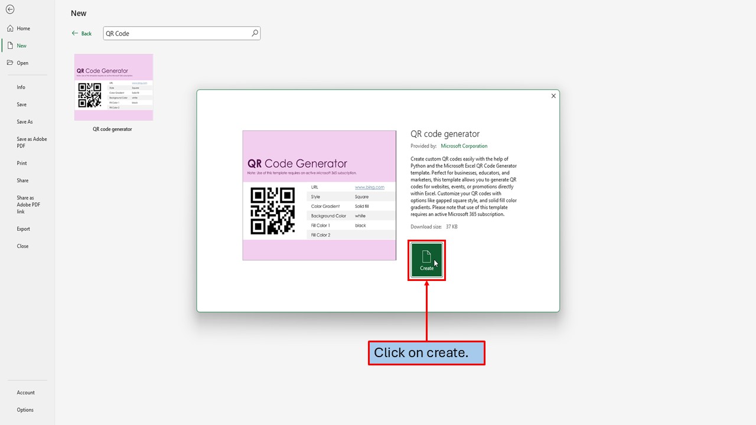The width and height of the screenshot is (756, 425).
Task: Click the Create button to make the workbook
Action: point(426,260)
